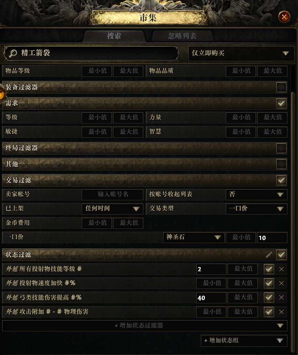Disable the 投射物速度加快 stat checkbox
298x355 pixels.
[269, 283]
